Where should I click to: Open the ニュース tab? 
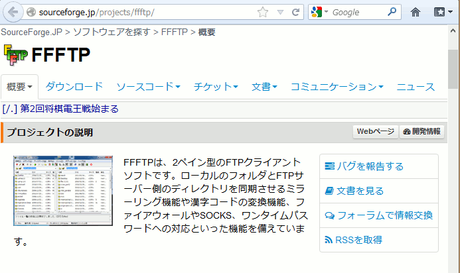(x=416, y=87)
